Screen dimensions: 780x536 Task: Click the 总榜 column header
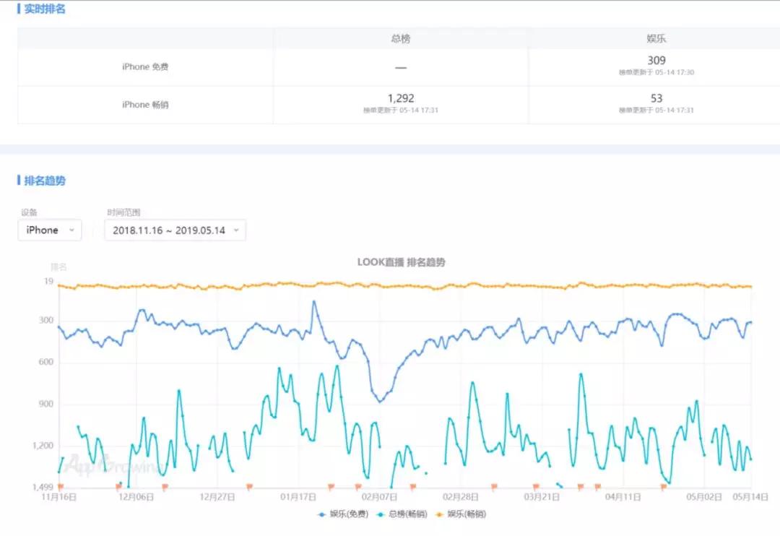pyautogui.click(x=401, y=38)
